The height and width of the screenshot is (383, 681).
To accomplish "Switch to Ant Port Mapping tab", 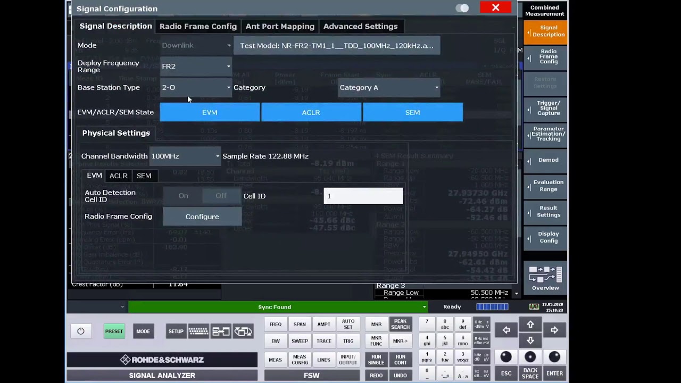I will tap(280, 26).
